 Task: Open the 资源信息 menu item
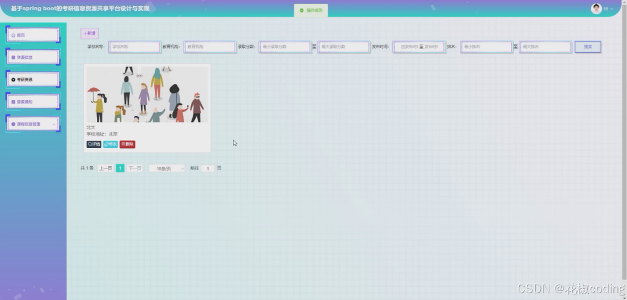33,57
